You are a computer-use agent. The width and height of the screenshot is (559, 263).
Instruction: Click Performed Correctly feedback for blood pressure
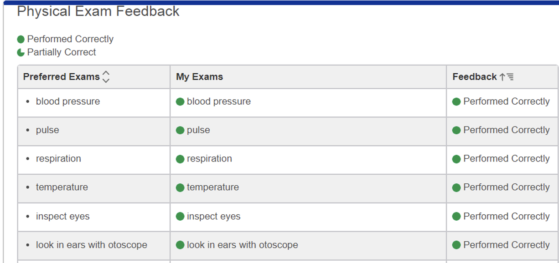(506, 101)
